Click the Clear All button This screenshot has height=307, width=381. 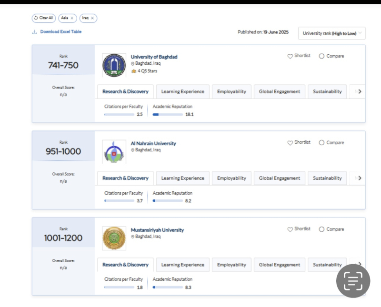click(x=44, y=18)
